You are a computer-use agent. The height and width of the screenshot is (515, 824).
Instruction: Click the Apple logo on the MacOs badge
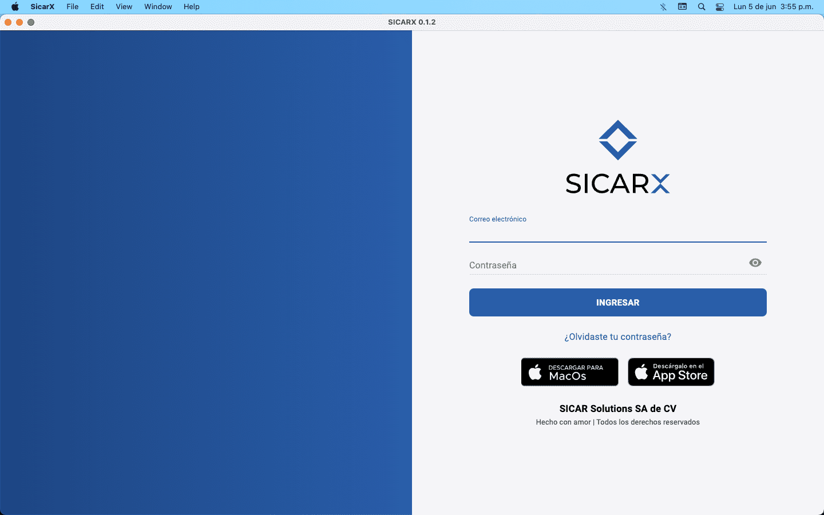536,372
